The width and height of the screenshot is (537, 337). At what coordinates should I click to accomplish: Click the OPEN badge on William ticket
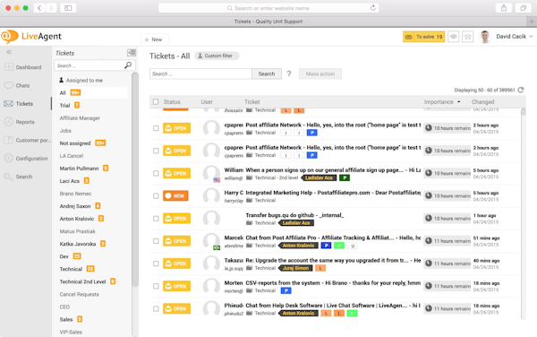point(176,173)
